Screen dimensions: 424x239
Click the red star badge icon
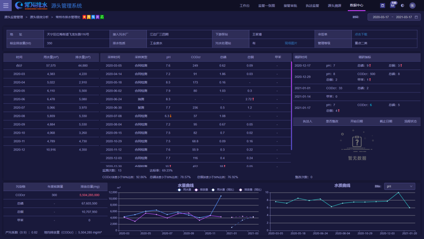[x=84, y=17]
